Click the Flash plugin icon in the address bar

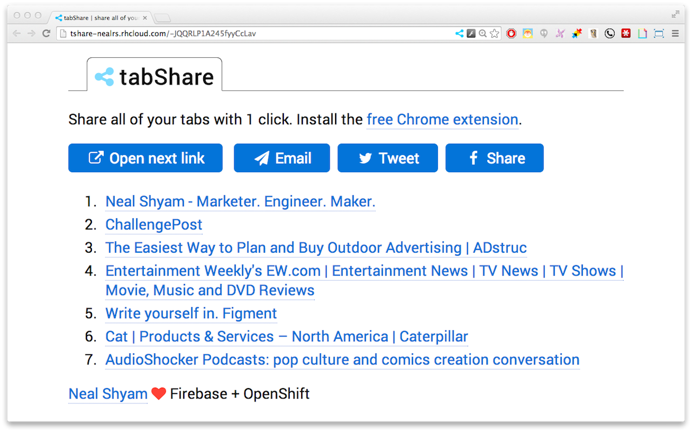[471, 33]
